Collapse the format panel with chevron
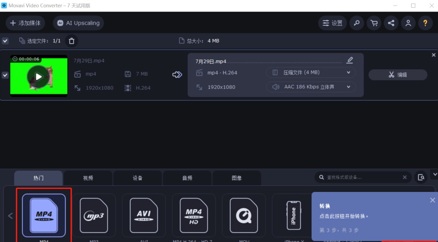The image size is (438, 242). coord(435,175)
